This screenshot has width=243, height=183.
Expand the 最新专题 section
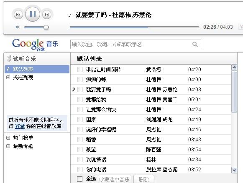(x=8, y=146)
